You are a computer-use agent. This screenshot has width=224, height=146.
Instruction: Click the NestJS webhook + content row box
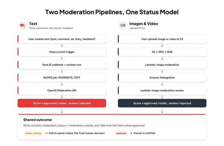[62, 65]
